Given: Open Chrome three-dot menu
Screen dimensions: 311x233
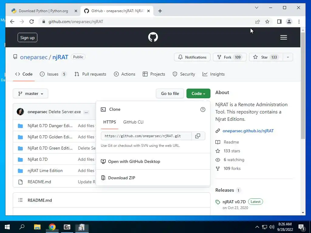Looking at the screenshot, I should [x=299, y=22].
